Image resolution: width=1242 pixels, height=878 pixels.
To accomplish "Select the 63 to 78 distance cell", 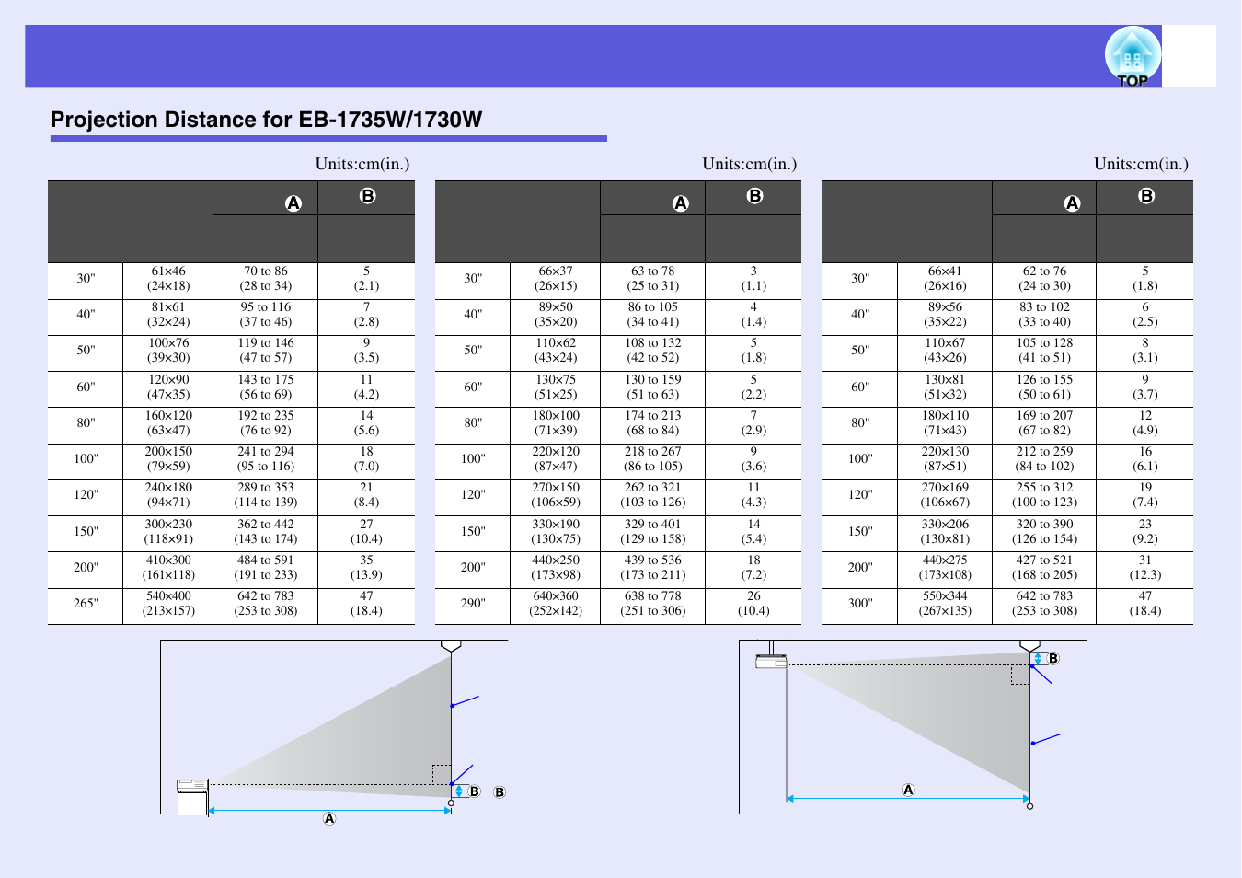I will tap(653, 279).
